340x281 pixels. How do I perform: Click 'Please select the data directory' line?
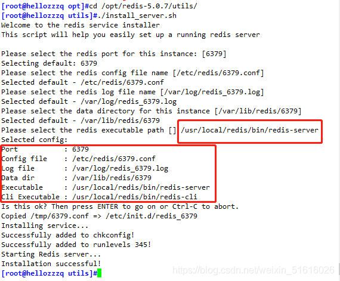(x=152, y=111)
